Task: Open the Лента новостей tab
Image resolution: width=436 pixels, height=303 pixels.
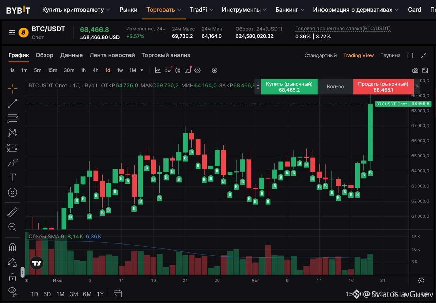Action: (x=112, y=55)
